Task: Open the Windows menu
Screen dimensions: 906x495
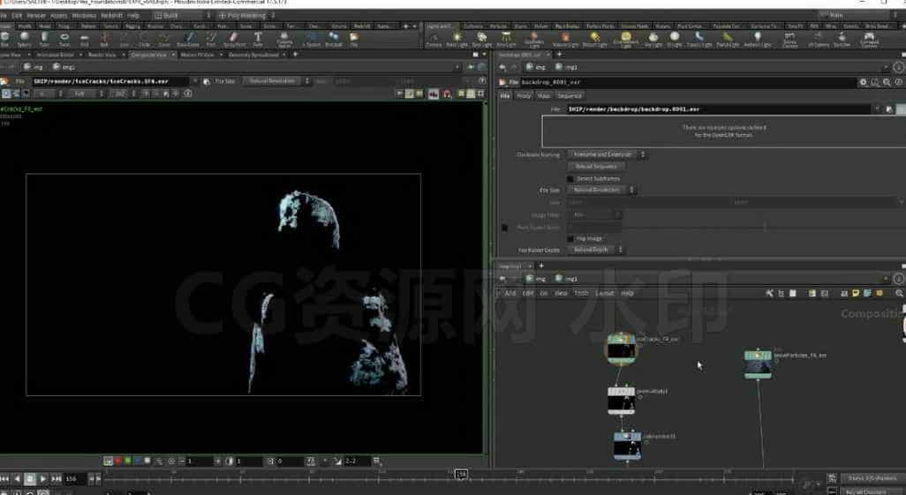Action: coord(84,15)
